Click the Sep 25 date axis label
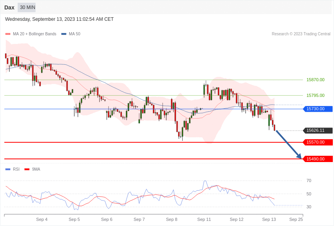Image resolution: width=334 pixels, height=226 pixels. click(296, 219)
